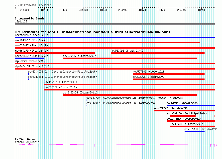
Task: Select the tiny blue esv3307294 marker
Action: [x=87, y=100]
